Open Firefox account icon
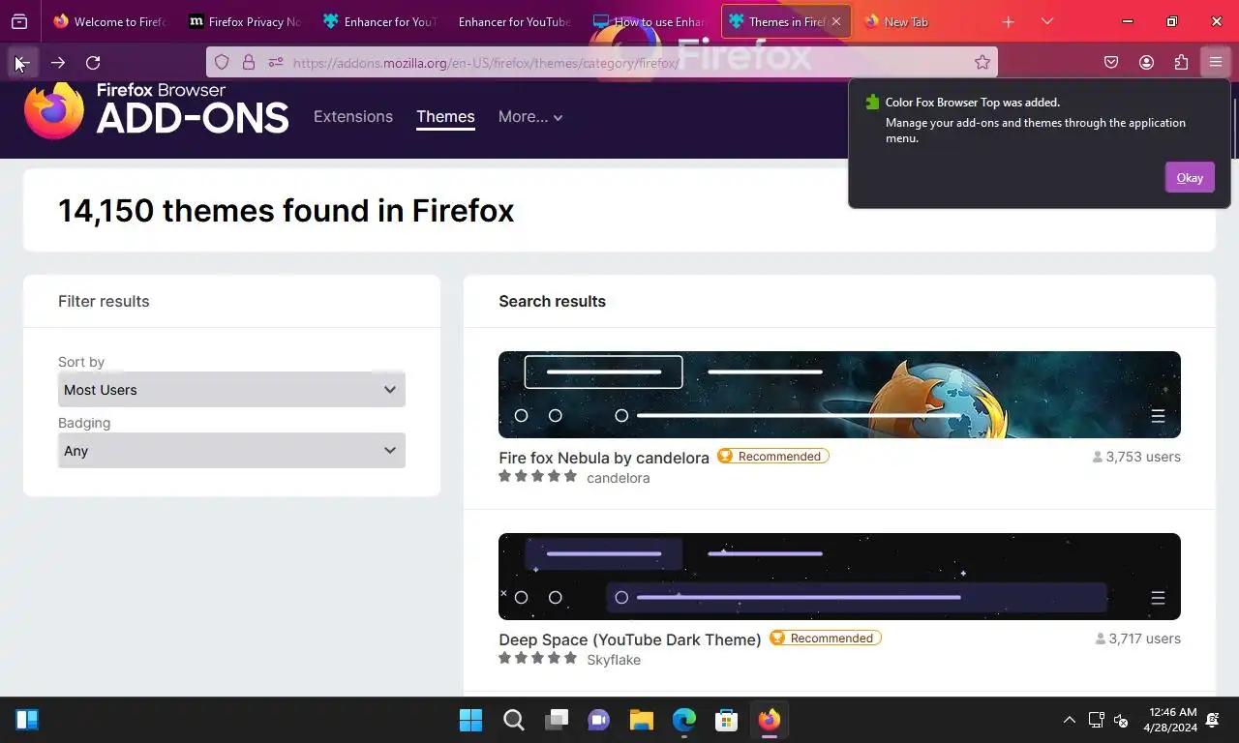The height and width of the screenshot is (743, 1239). click(x=1146, y=63)
